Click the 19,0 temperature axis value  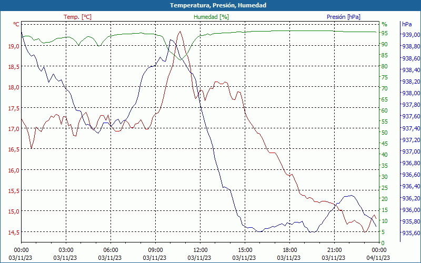(x=14, y=46)
